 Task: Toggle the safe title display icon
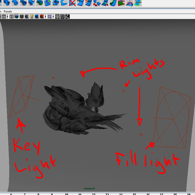[4, 17]
